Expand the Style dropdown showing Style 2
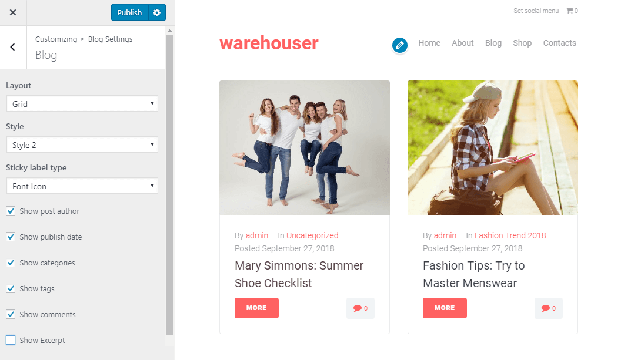Screen dimensions: 621x360 82,145
